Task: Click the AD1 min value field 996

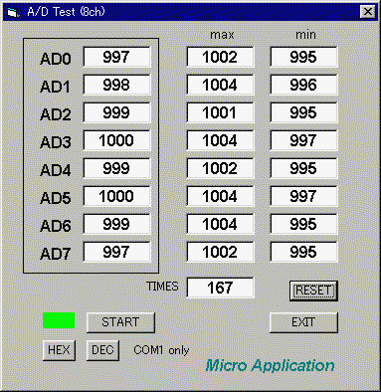Action: coord(303,85)
